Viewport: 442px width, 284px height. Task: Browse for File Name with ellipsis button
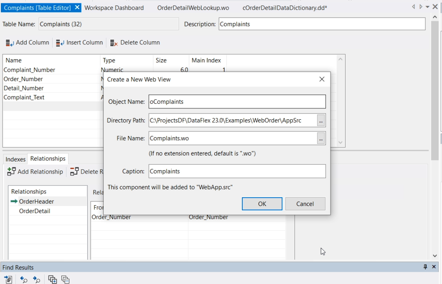pyautogui.click(x=321, y=138)
